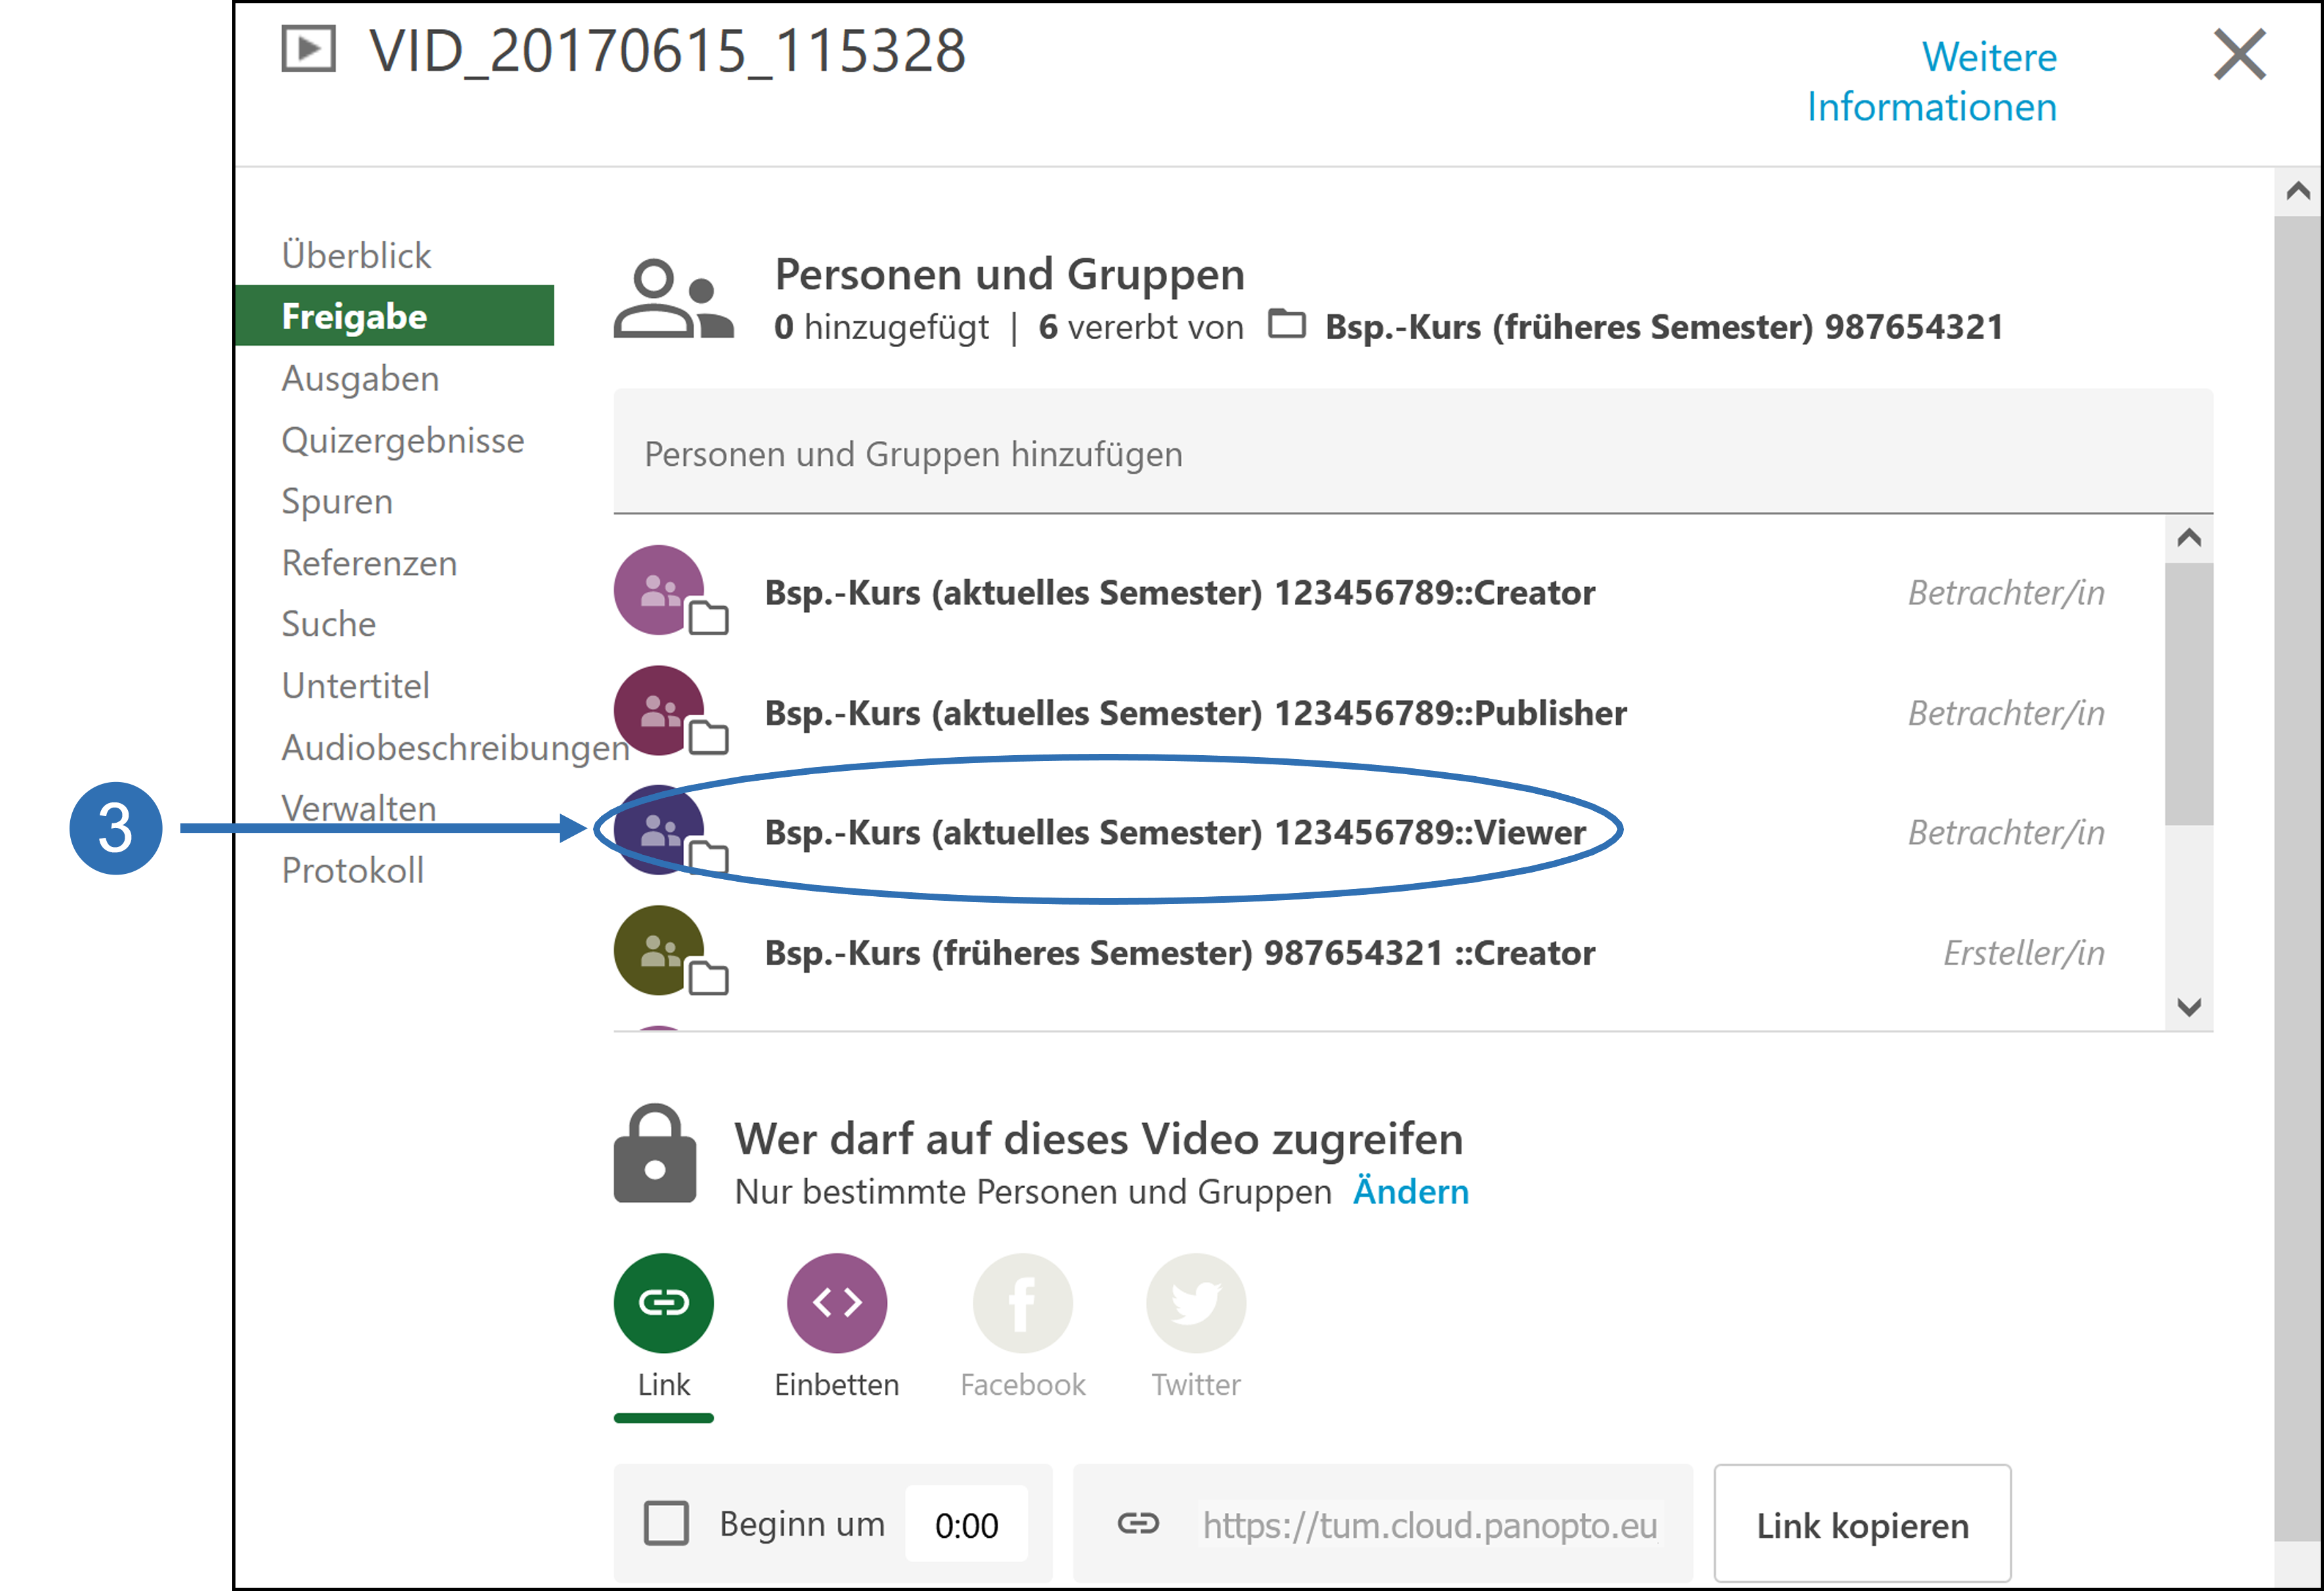Click the Personen und Gruppen people icon
This screenshot has width=2324, height=1591.
point(673,298)
